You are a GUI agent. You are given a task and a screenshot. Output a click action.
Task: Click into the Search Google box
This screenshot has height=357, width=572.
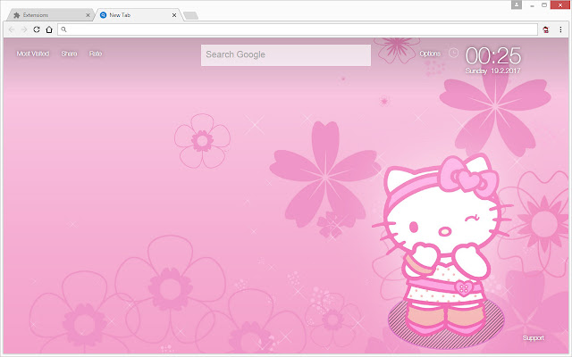tap(286, 55)
